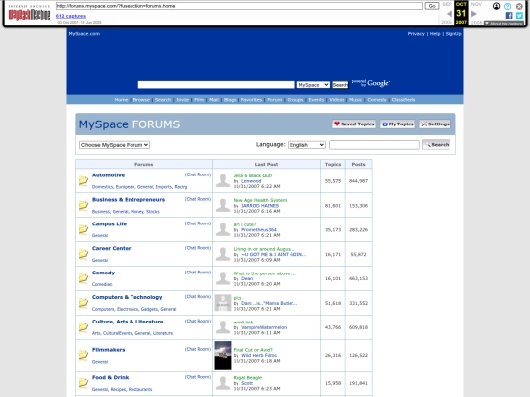
Task: Open Music in navigation bar
Action: 355,100
